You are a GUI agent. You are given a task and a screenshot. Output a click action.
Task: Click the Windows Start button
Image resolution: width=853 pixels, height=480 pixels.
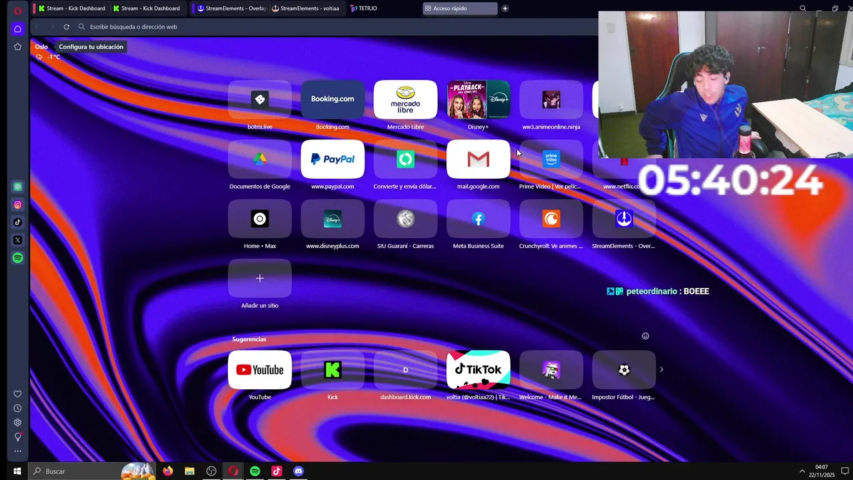pos(17,471)
